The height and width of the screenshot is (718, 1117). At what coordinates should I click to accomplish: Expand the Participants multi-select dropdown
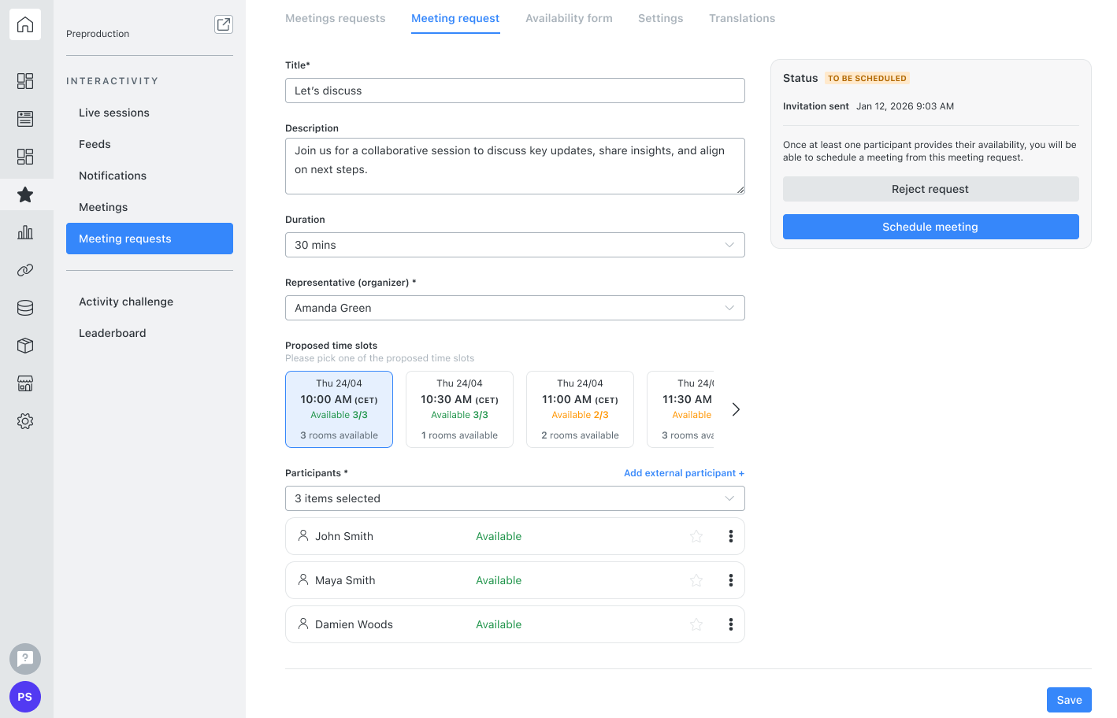tap(515, 498)
